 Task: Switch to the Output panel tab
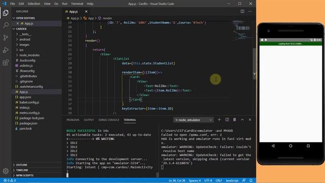(89, 120)
